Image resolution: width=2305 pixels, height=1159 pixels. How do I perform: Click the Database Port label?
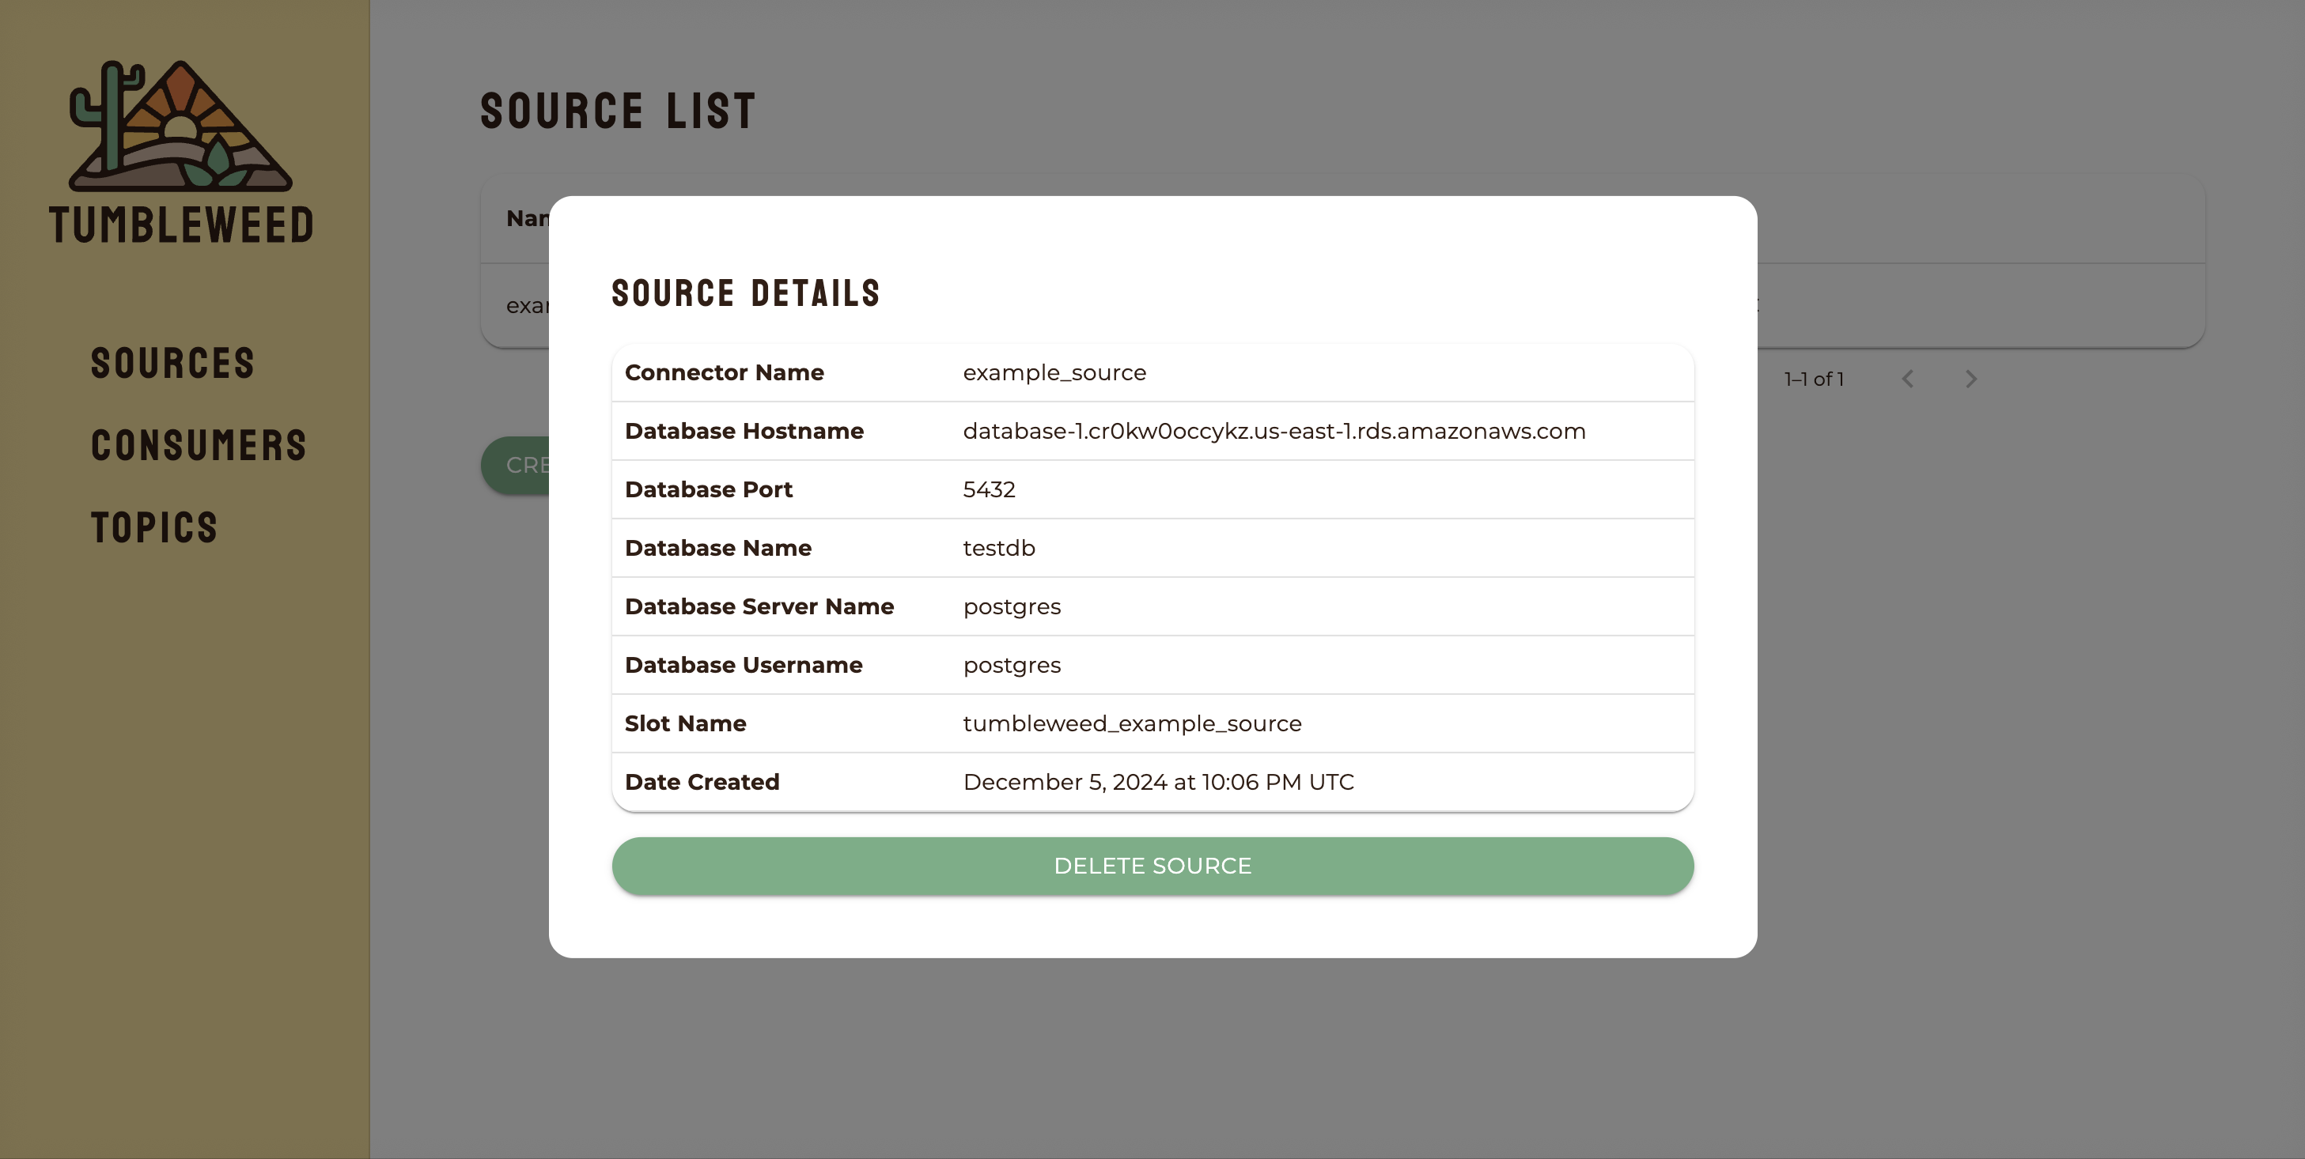708,490
